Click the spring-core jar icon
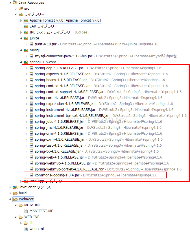The width and height of the screenshot is (190, 232). click(x=31, y=98)
